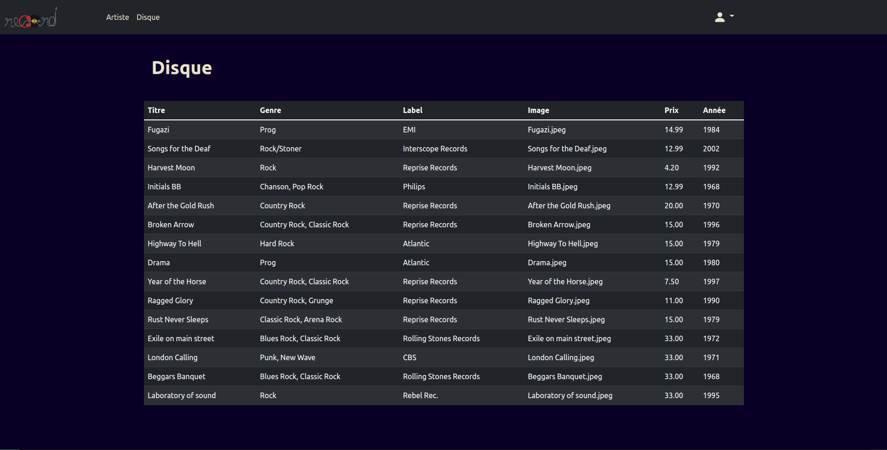The image size is (887, 450).
Task: Click the Label column header
Action: tap(412, 110)
